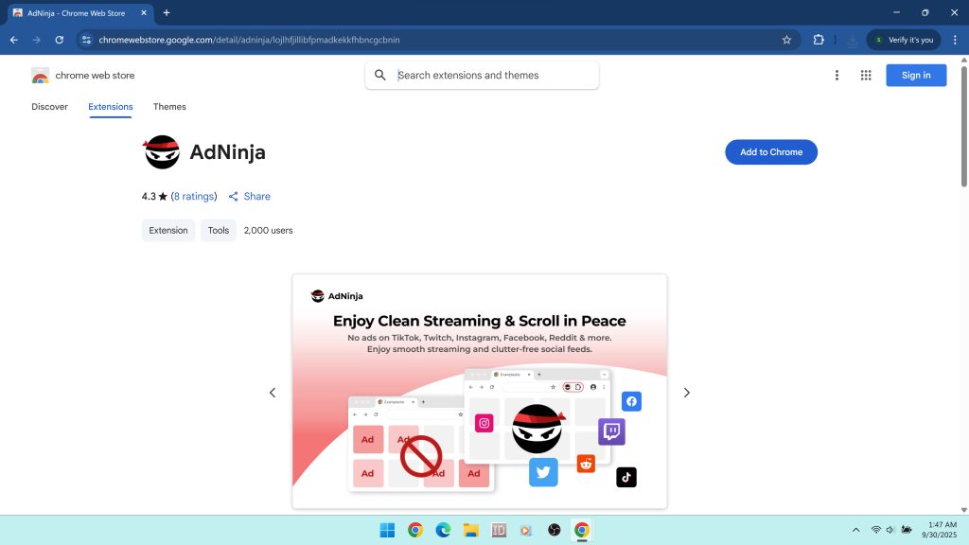The image size is (969, 545).
Task: Click the search magnifier icon
Action: 380,76
